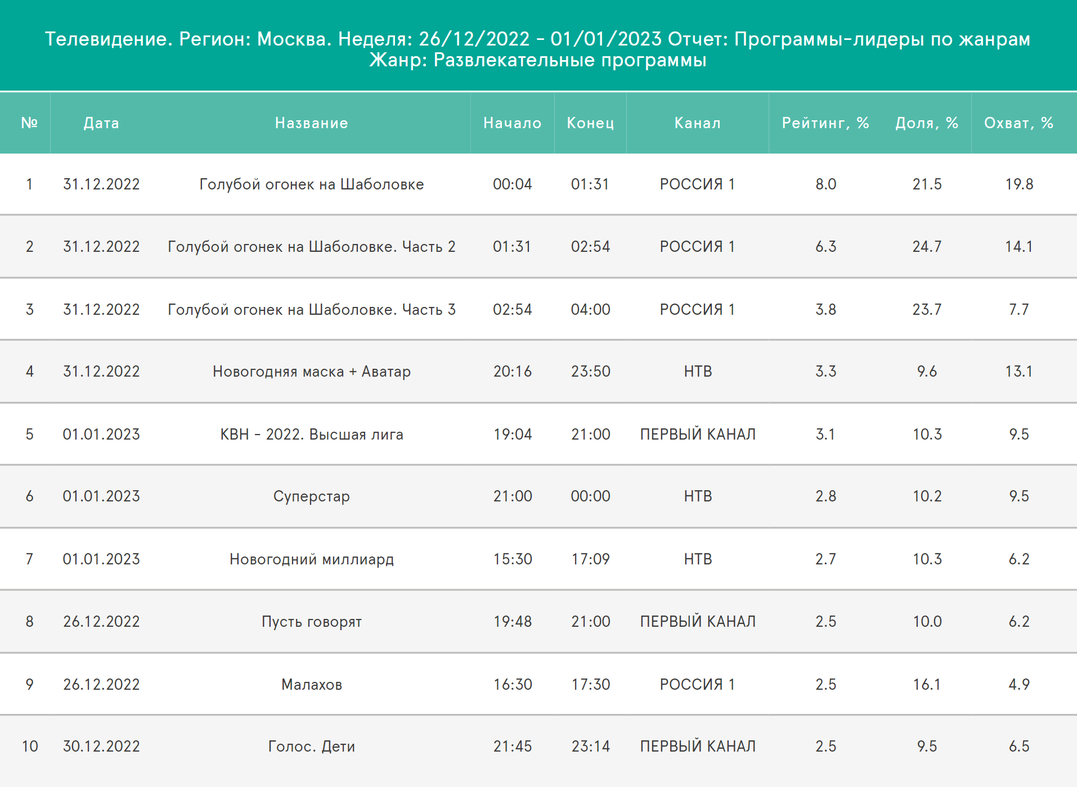
Task: Click reach value 6.5
Action: pyautogui.click(x=1019, y=747)
